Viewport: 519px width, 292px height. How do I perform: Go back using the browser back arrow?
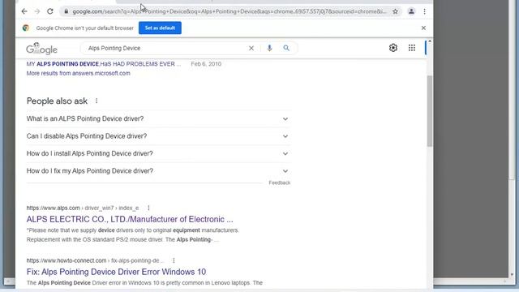[x=24, y=11]
